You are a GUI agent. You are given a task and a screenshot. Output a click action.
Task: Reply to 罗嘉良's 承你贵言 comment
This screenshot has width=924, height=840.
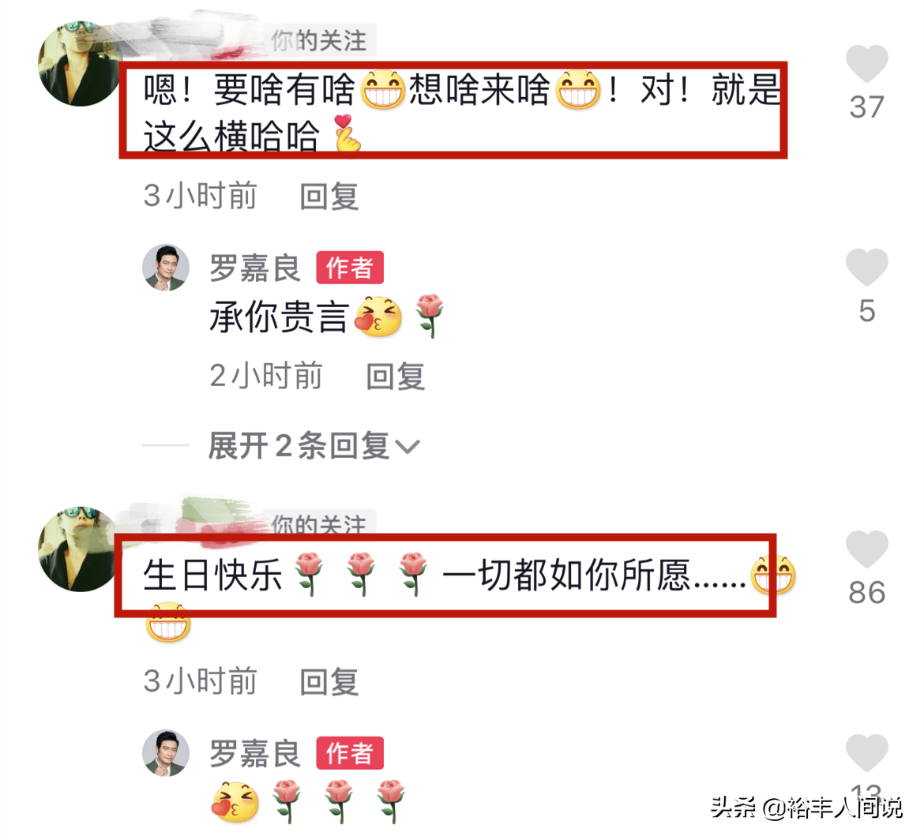pyautogui.click(x=396, y=377)
